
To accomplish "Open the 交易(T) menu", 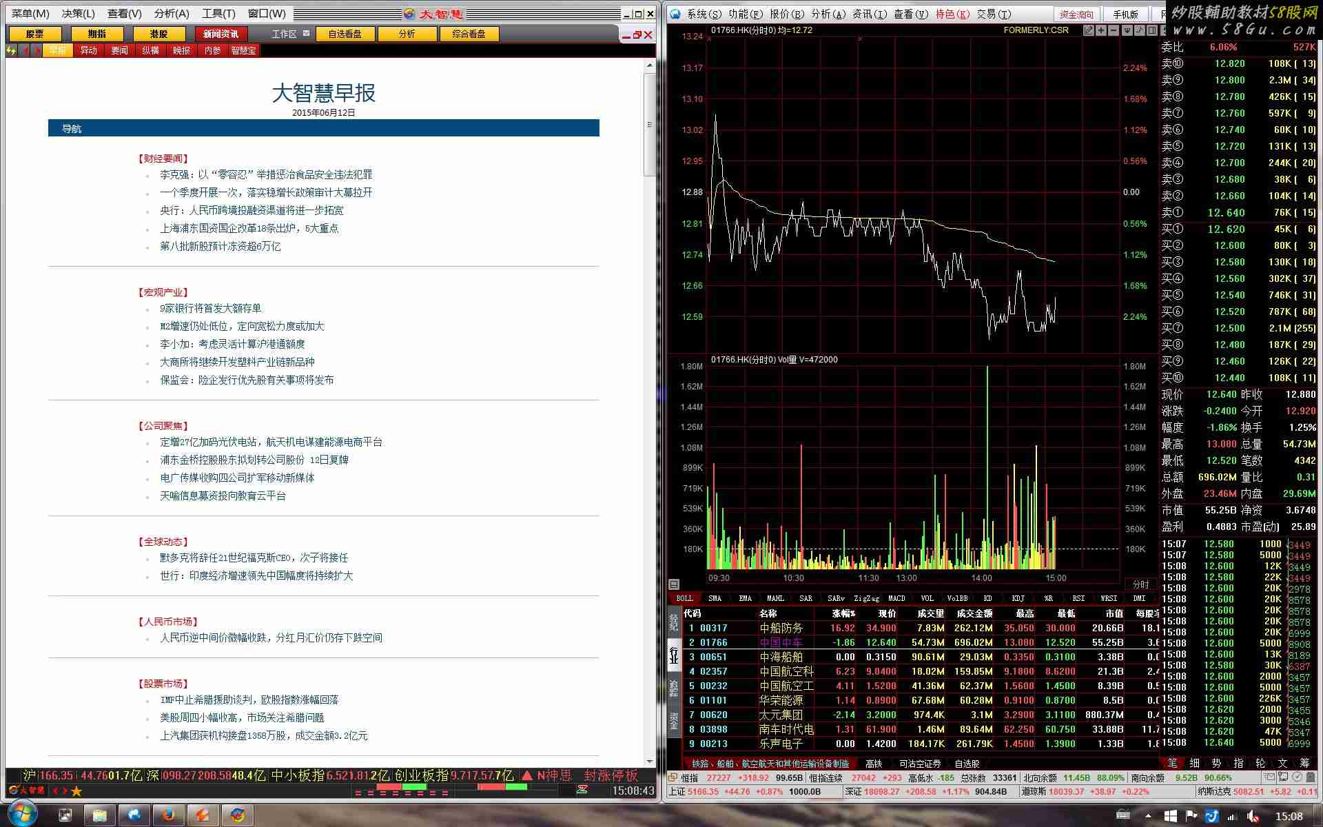I will [x=994, y=14].
